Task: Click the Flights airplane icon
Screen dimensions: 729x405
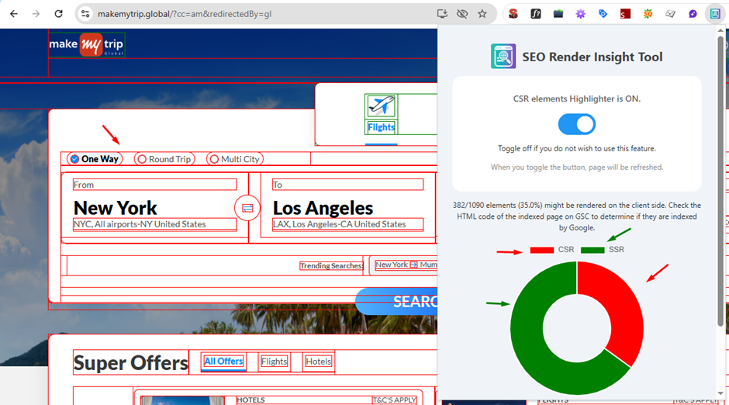Action: tap(382, 106)
